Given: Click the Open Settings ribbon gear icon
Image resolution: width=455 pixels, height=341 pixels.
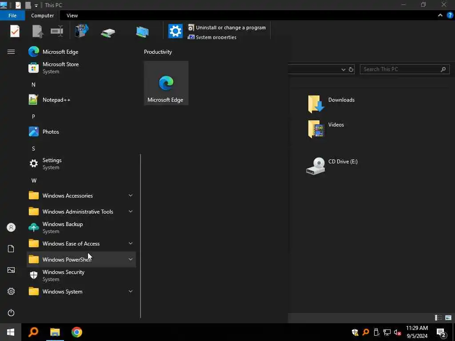Looking at the screenshot, I should pos(175,31).
